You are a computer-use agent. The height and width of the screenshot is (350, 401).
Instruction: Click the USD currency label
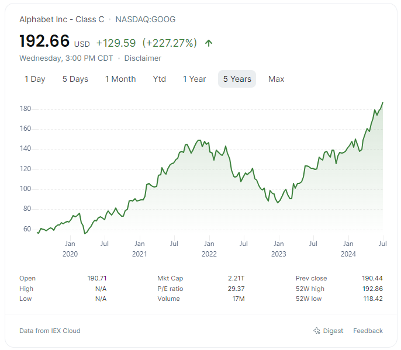pos(82,44)
